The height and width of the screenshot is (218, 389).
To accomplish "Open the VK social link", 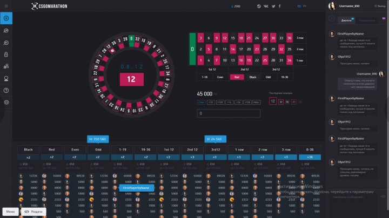I will pyautogui.click(x=266, y=6).
